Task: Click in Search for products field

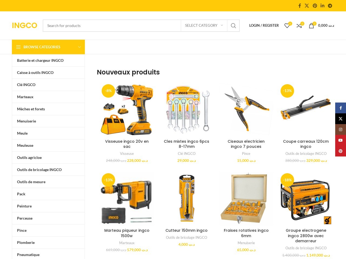Action: click(x=112, y=26)
